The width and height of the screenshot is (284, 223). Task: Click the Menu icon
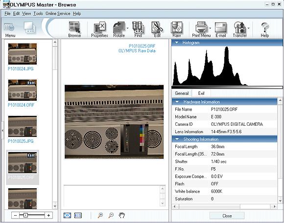(10, 30)
